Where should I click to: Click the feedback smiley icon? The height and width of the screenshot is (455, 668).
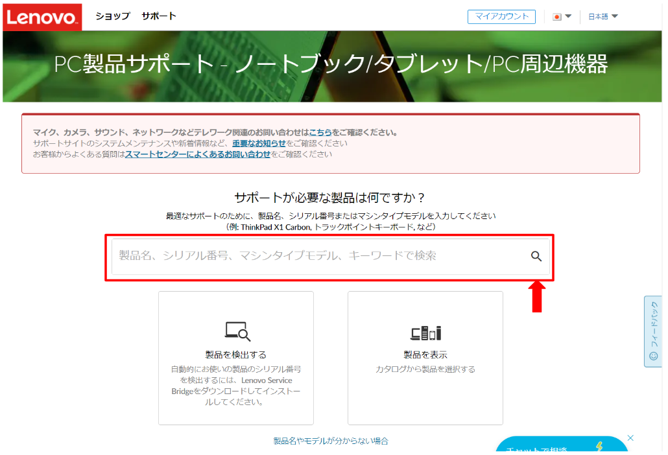[x=653, y=355]
